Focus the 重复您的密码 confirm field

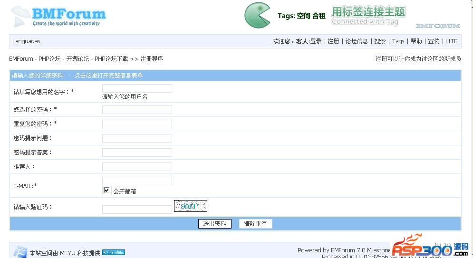[x=137, y=124]
